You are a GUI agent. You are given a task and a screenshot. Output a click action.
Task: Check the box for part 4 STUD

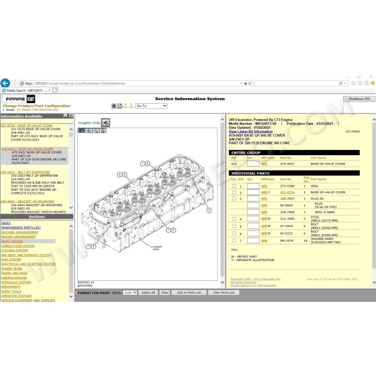pos(234,219)
